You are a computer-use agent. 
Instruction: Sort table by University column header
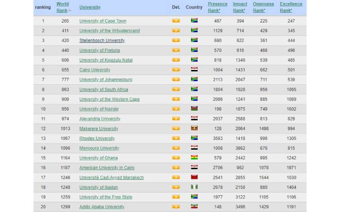pyautogui.click(x=90, y=7)
